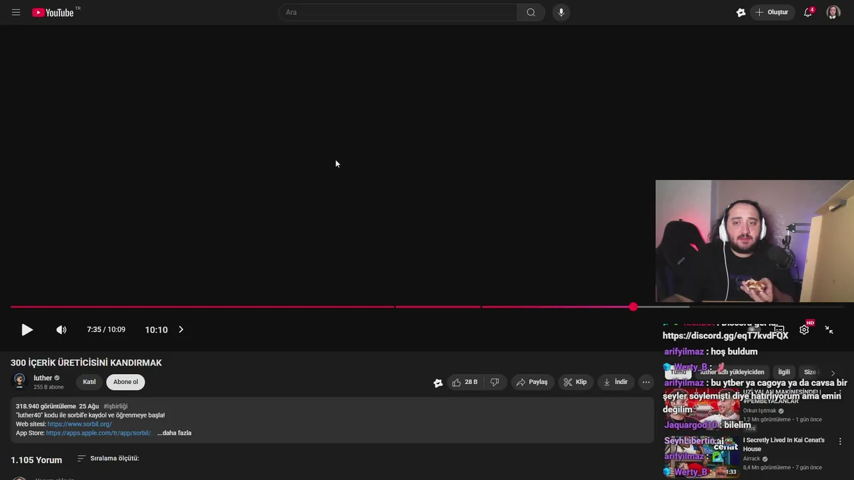
Task: Open the Orkun Işıtmak video thumbnail
Action: coord(701,408)
